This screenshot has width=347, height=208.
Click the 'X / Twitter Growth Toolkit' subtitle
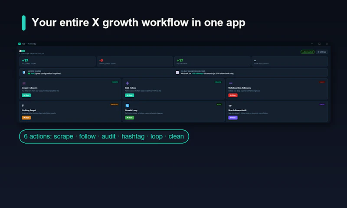tap(32, 53)
